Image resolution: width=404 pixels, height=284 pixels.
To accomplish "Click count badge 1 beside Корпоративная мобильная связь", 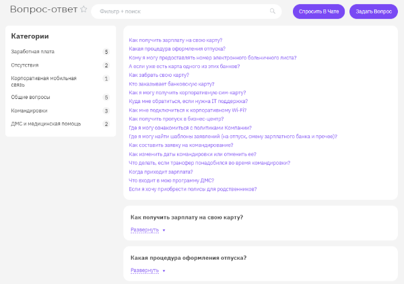I will [x=106, y=79].
